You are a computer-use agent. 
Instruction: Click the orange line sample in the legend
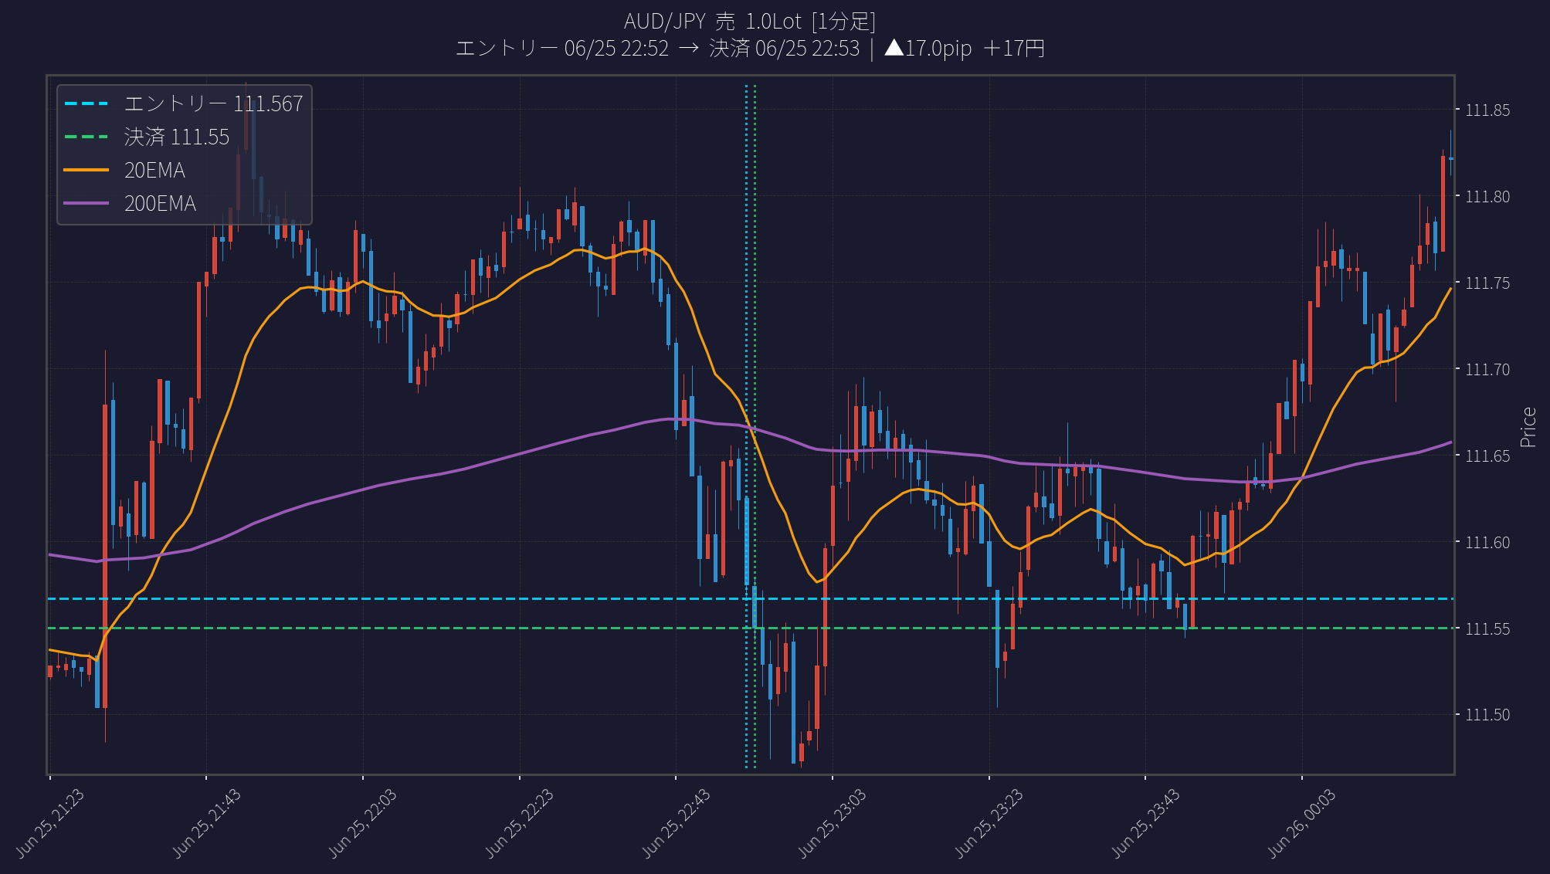(86, 170)
